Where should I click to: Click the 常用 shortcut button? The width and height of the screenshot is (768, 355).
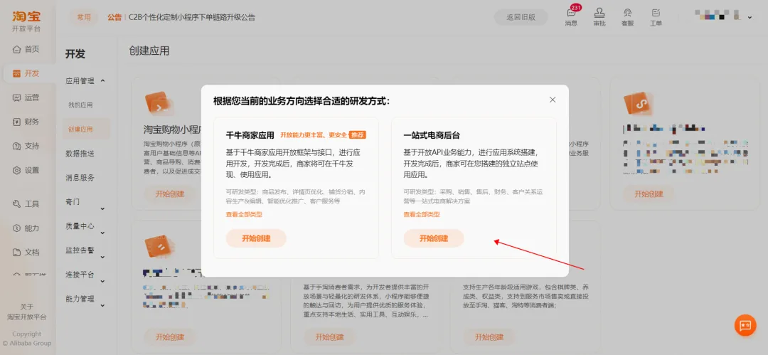(84, 17)
